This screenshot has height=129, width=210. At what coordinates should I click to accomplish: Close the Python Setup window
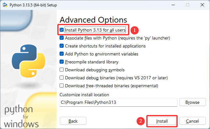[x=202, y=5]
